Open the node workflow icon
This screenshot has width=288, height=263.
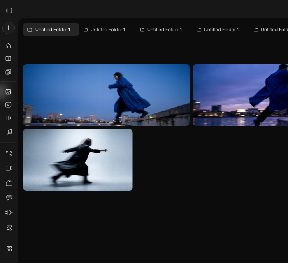[x=9, y=153]
